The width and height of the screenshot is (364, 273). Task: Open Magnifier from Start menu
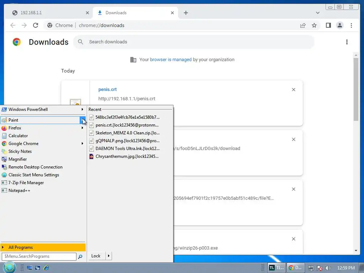click(x=43, y=159)
